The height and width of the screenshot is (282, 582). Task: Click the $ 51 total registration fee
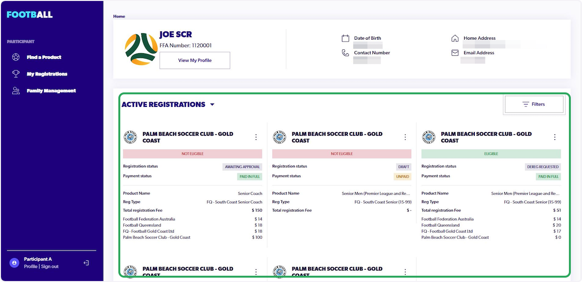click(x=557, y=210)
